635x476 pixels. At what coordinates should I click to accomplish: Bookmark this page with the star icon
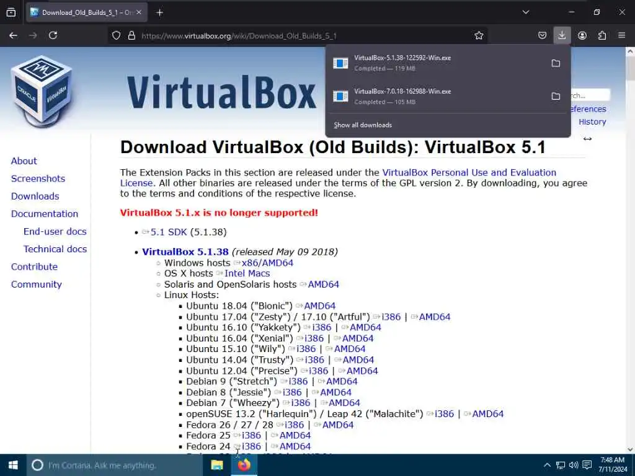tap(479, 35)
